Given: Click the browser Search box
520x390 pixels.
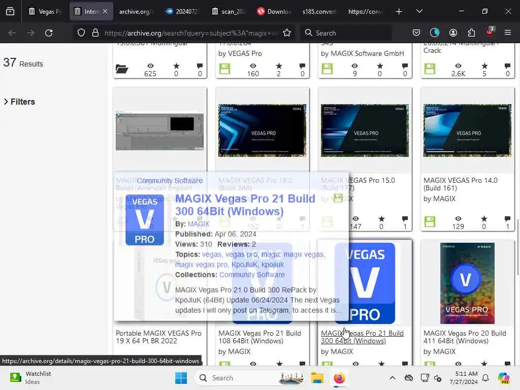Looking at the screenshot, I should pyautogui.click(x=346, y=33).
